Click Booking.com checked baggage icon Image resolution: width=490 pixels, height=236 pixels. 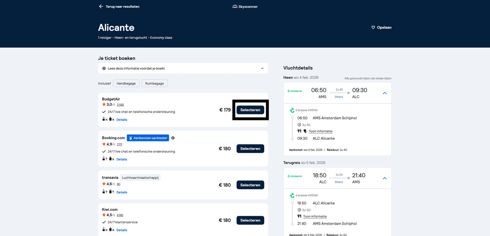pos(110,159)
